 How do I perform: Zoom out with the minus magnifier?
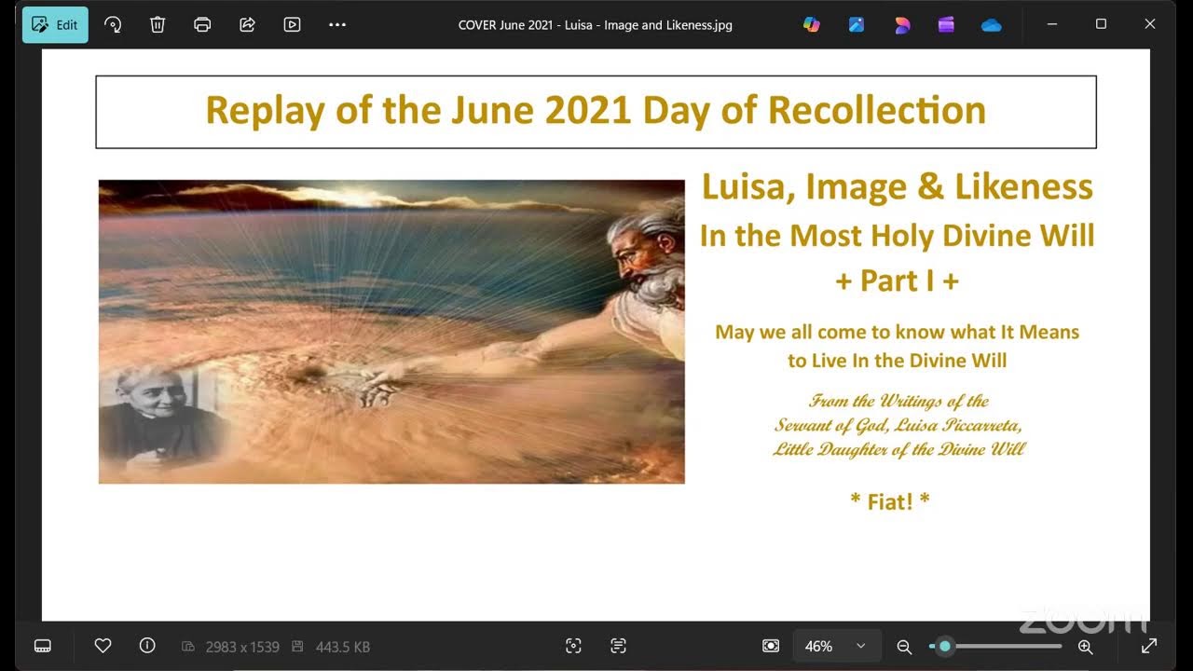(903, 646)
